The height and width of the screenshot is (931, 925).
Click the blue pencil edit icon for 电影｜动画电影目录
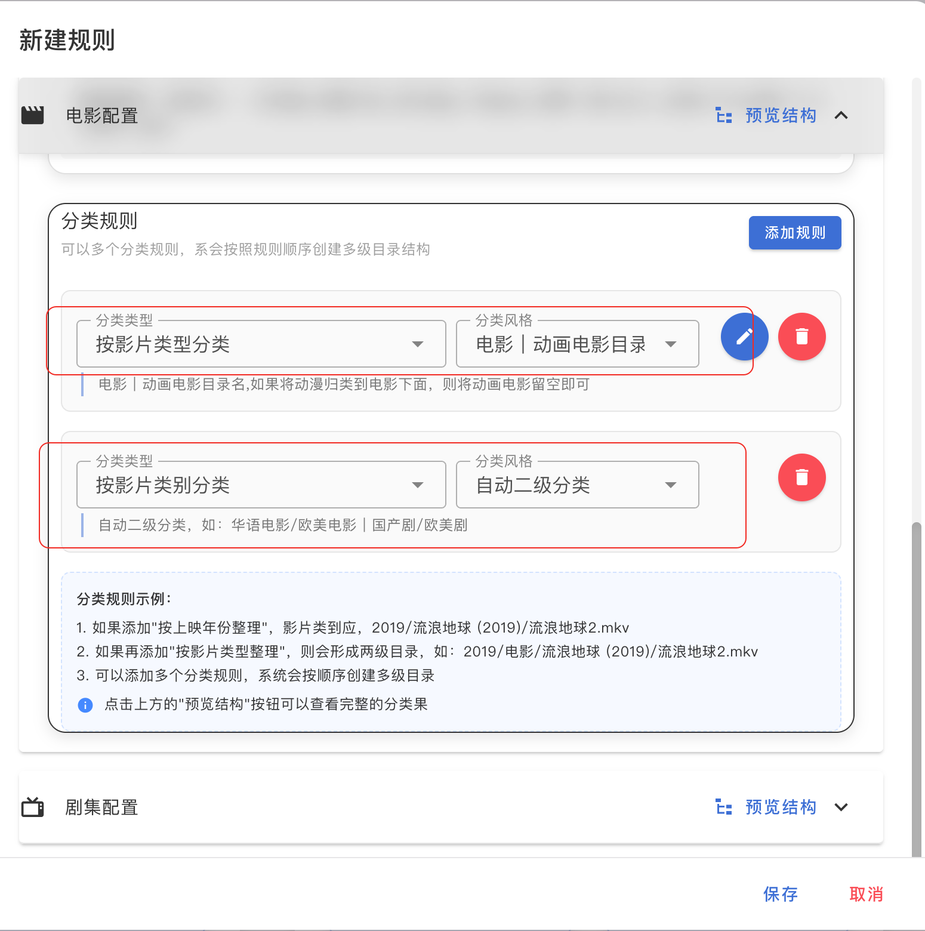click(x=744, y=337)
